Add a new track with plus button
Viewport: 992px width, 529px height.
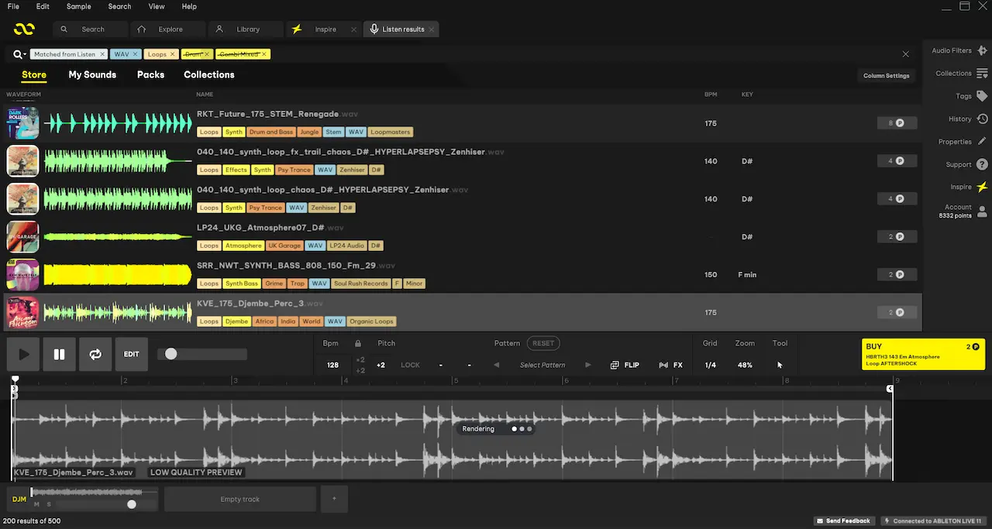tap(334, 499)
